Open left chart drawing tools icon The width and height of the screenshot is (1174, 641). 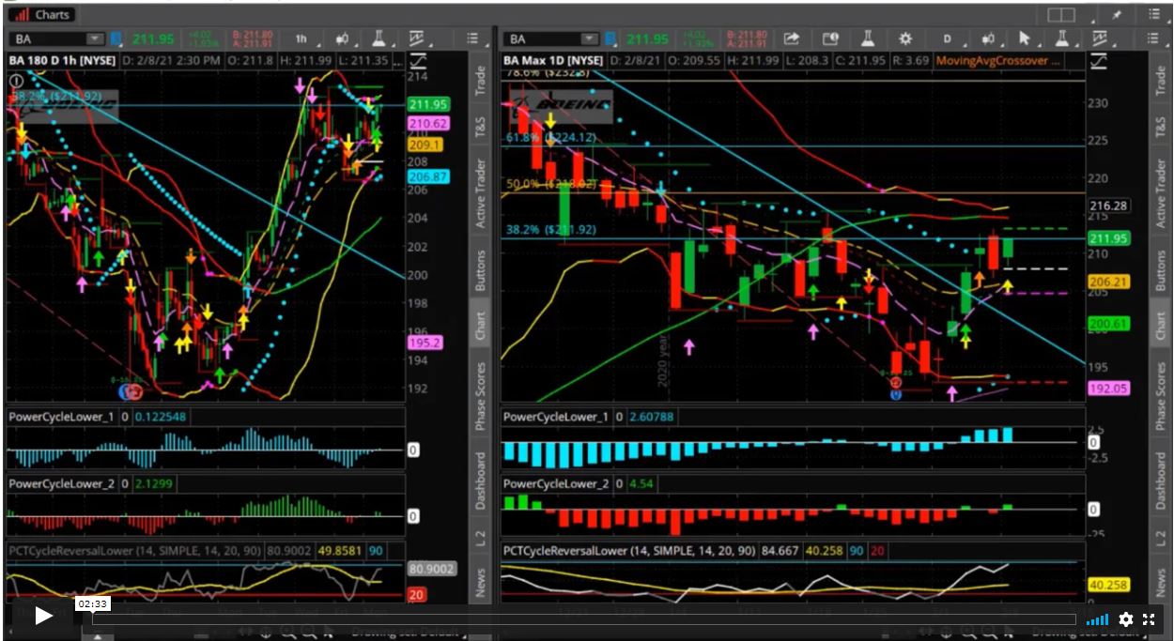point(417,60)
